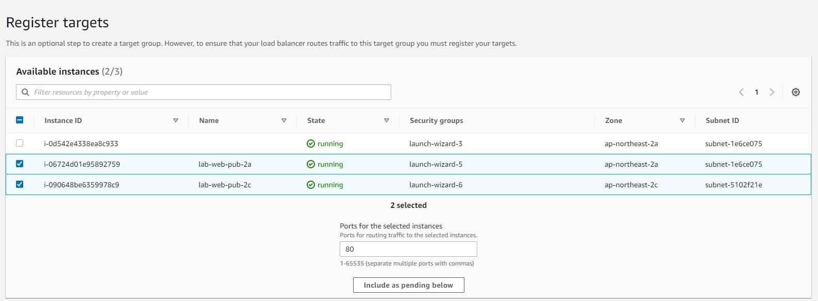Deselect the lab-web-pub-2a instance checkbox
818x301 pixels.
pyautogui.click(x=20, y=164)
